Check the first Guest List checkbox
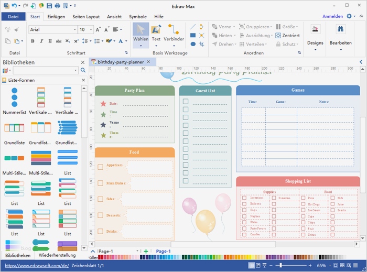This screenshot has height=272, width=367. [186, 102]
